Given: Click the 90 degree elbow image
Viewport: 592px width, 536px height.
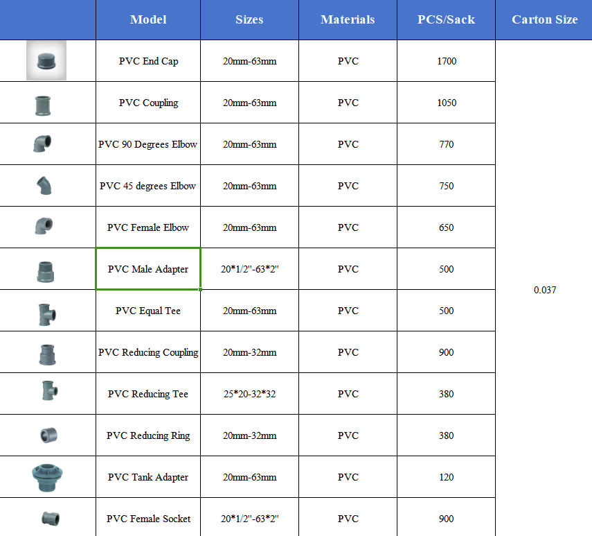Looking at the screenshot, I should (x=42, y=144).
